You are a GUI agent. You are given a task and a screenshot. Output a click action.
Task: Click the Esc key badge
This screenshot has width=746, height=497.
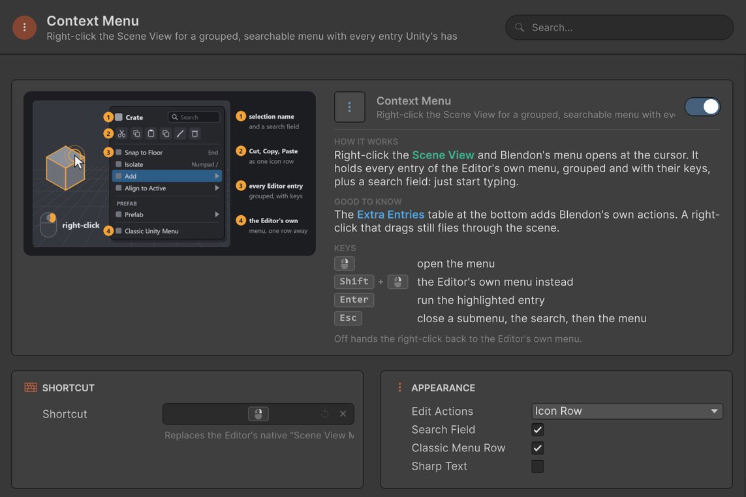coord(348,318)
